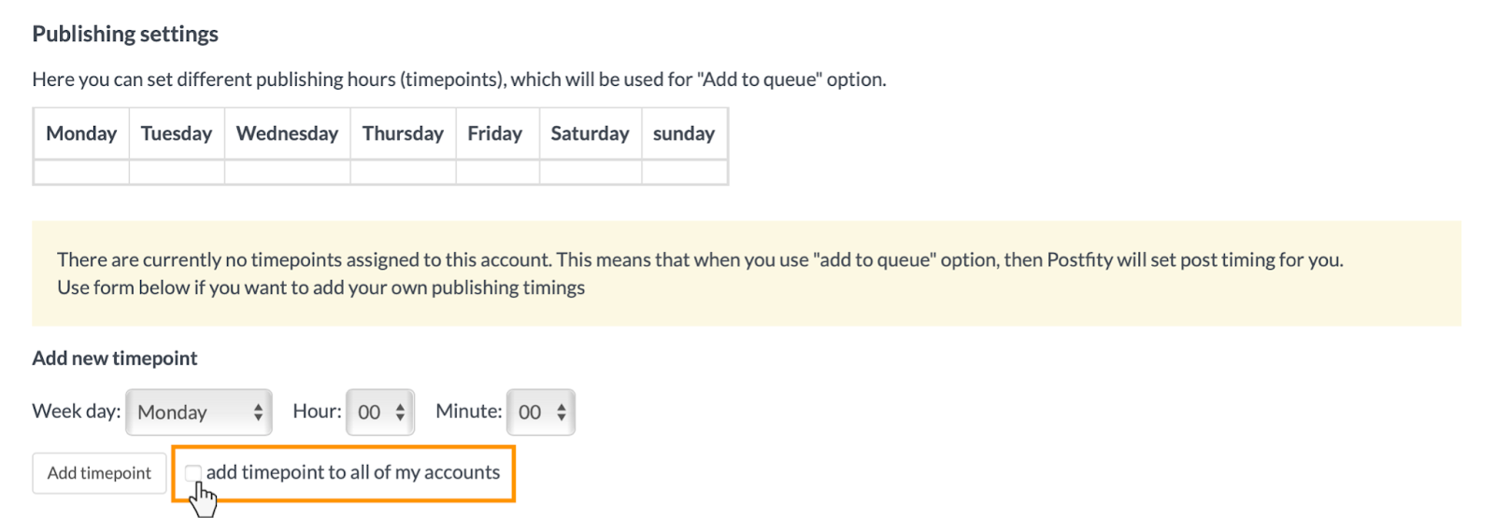Click the Publishing settings heading

pos(125,35)
